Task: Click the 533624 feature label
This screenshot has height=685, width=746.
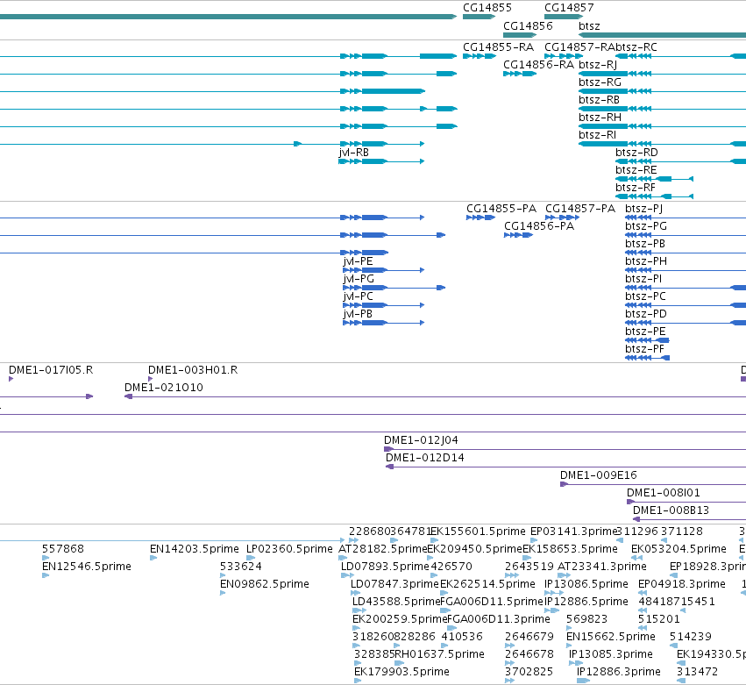Action: pyautogui.click(x=241, y=567)
